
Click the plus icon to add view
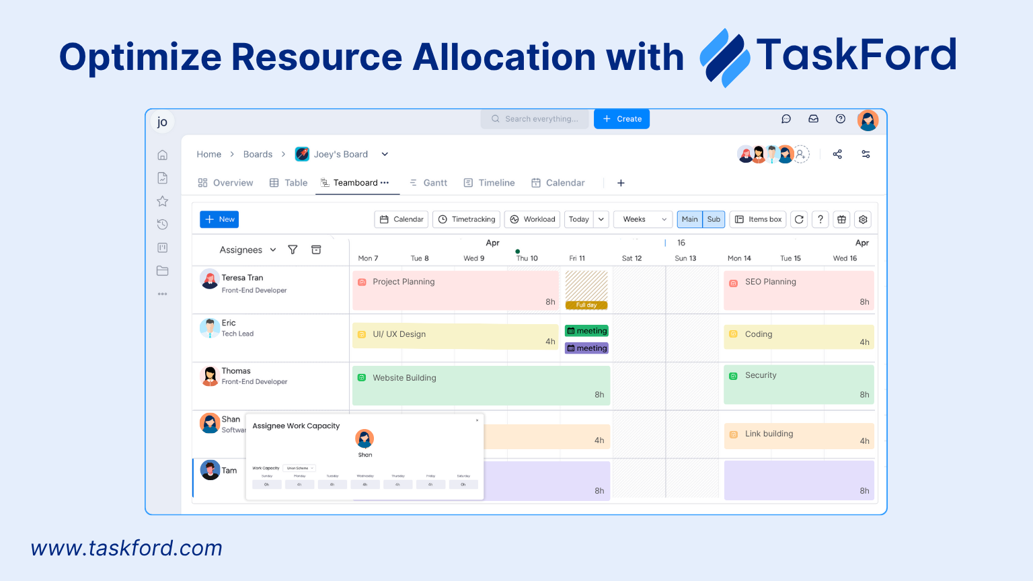pos(621,183)
